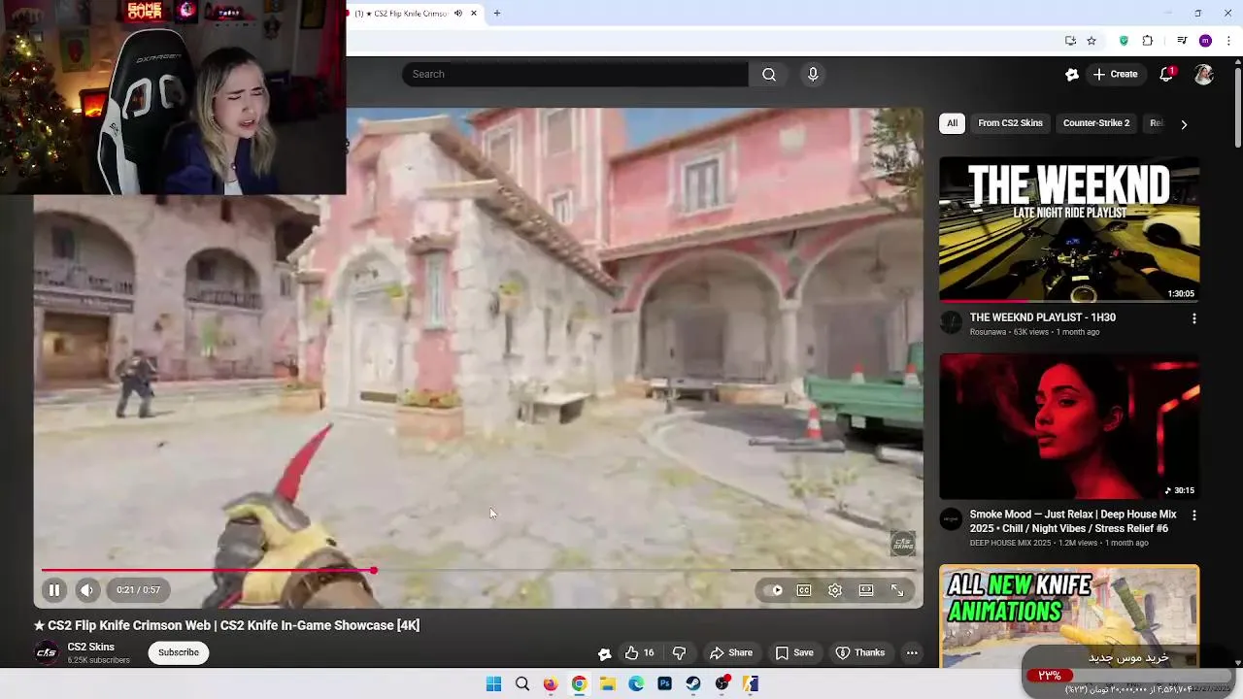Select the 'From CS2 Skins' chip
Image resolution: width=1243 pixels, height=699 pixels.
tap(1010, 123)
